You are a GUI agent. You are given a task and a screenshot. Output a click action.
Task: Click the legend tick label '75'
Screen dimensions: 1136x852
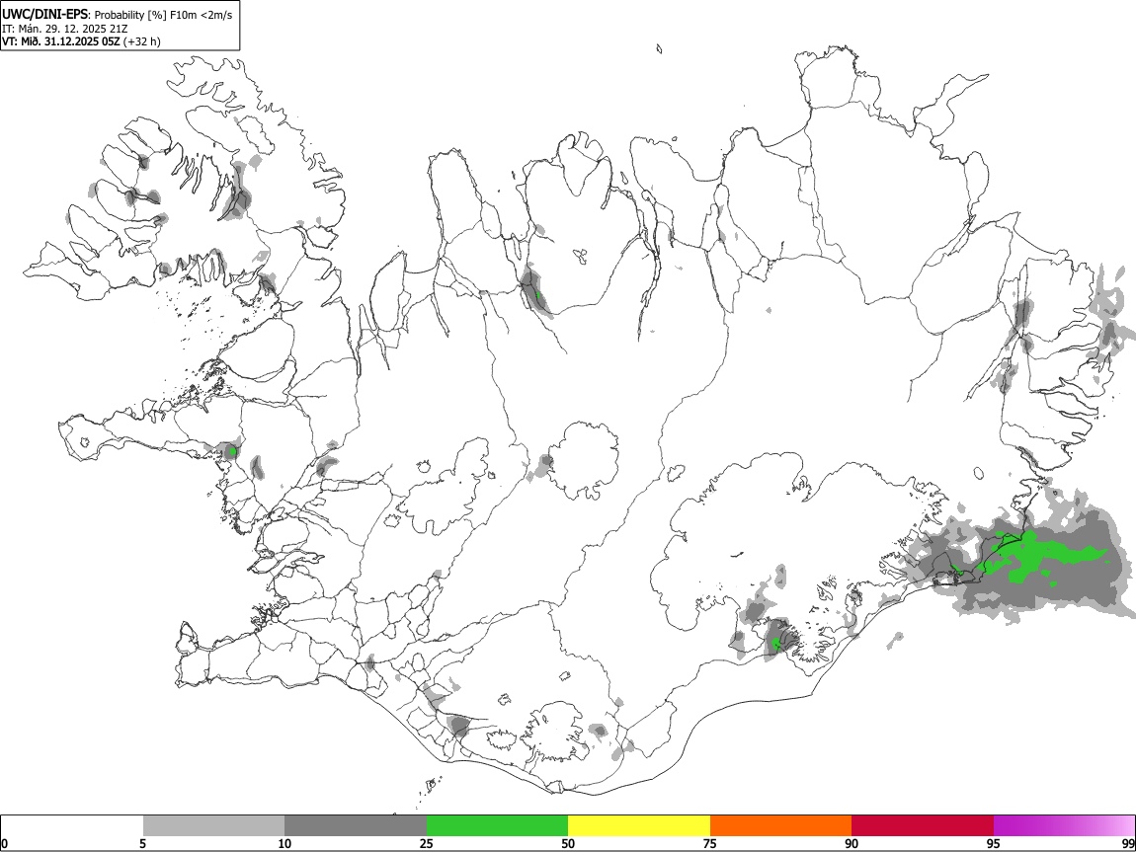(x=710, y=843)
